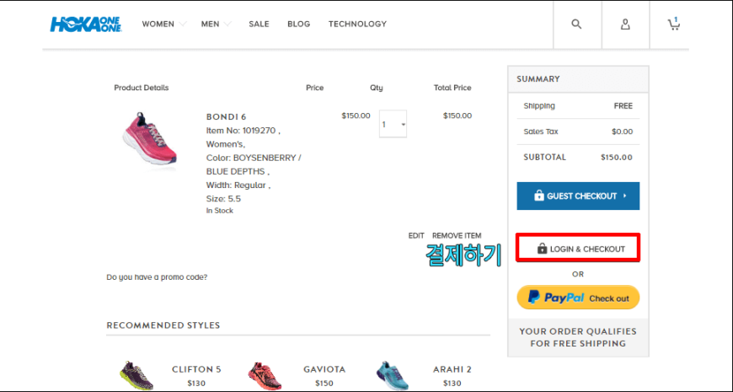The height and width of the screenshot is (392, 733).
Task: Click the Arahi 2 shoe thumbnail
Action: click(x=393, y=376)
